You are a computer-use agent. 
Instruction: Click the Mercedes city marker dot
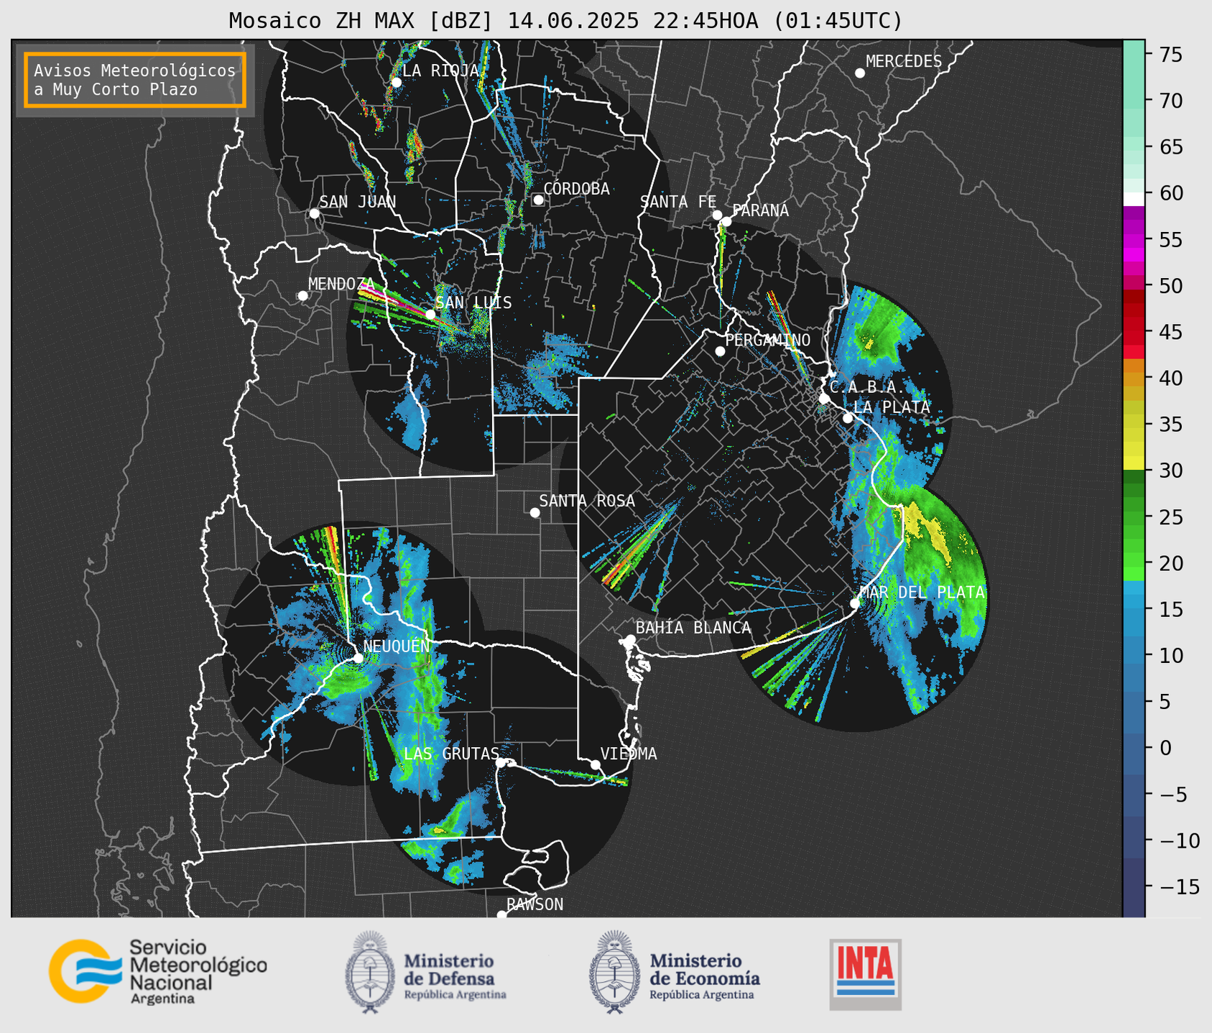pyautogui.click(x=860, y=73)
